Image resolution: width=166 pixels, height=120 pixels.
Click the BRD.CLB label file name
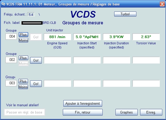49,23
